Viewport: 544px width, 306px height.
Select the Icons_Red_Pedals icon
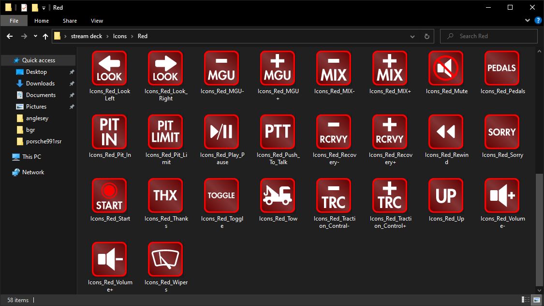click(501, 68)
